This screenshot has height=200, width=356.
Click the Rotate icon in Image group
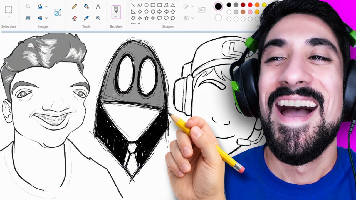point(40,6)
